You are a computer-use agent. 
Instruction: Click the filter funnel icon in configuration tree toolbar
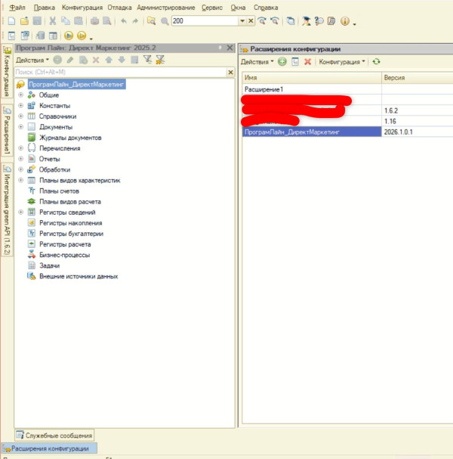click(147, 60)
